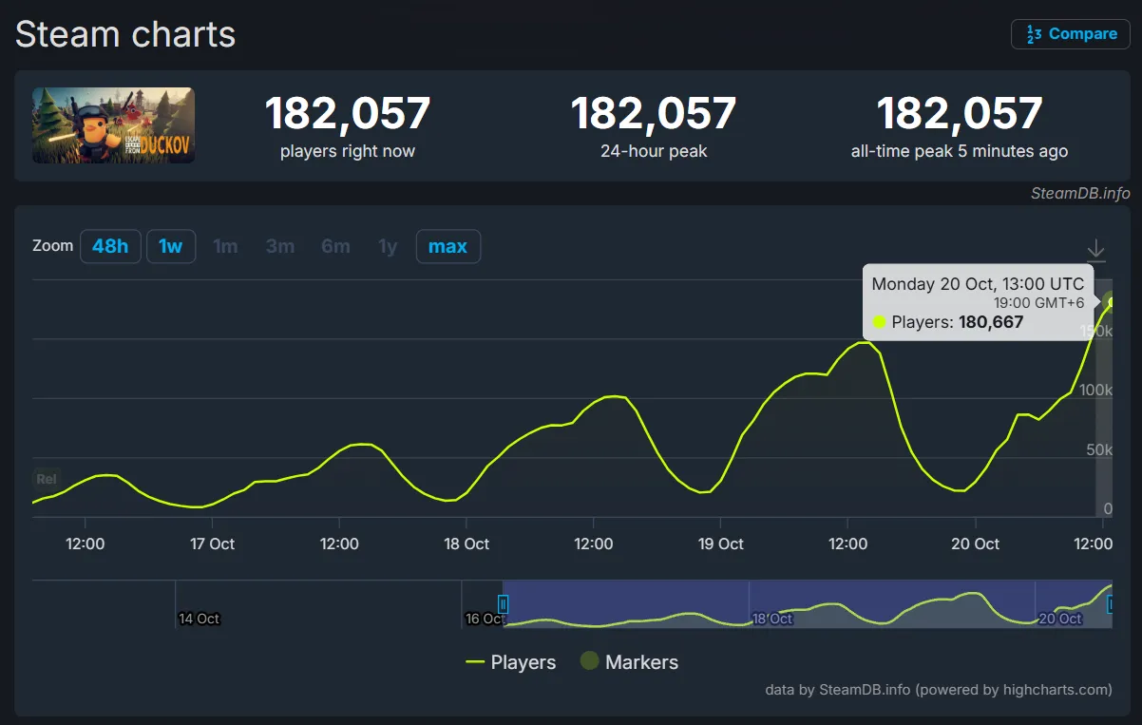Click the highcharts.com data credit
The image size is (1142, 725).
939,690
